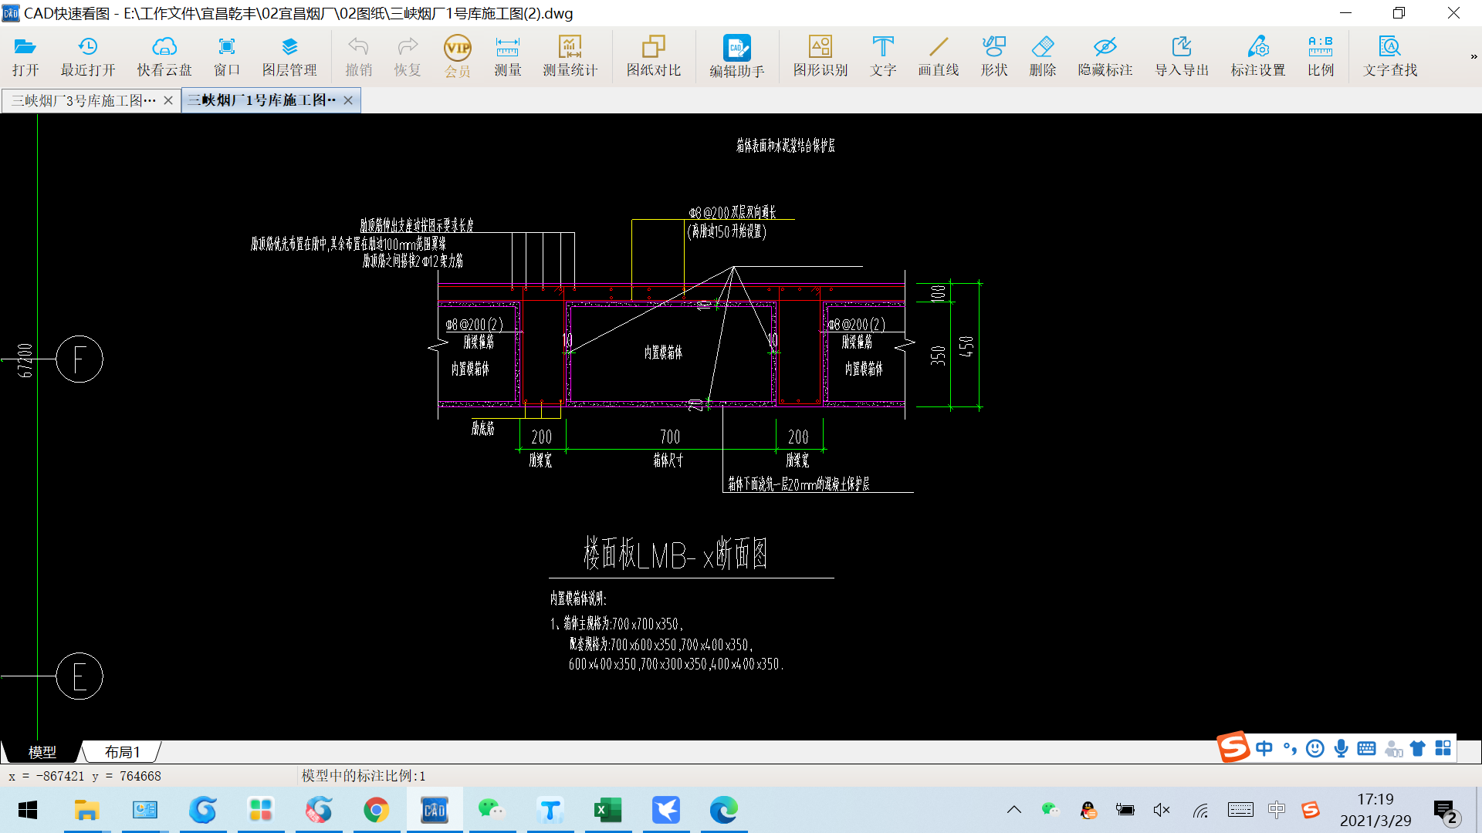This screenshot has width=1482, height=833.
Task: Open WeChat from taskbar
Action: [492, 810]
